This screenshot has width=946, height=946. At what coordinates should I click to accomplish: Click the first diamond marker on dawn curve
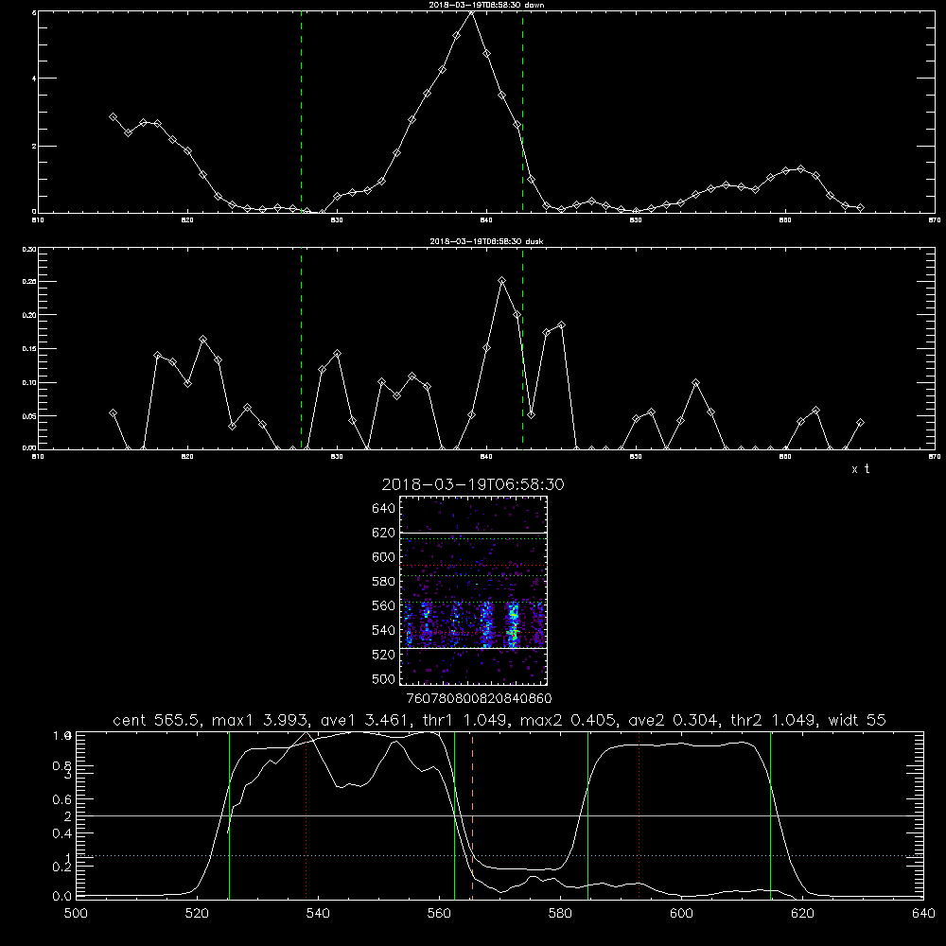click(x=113, y=117)
